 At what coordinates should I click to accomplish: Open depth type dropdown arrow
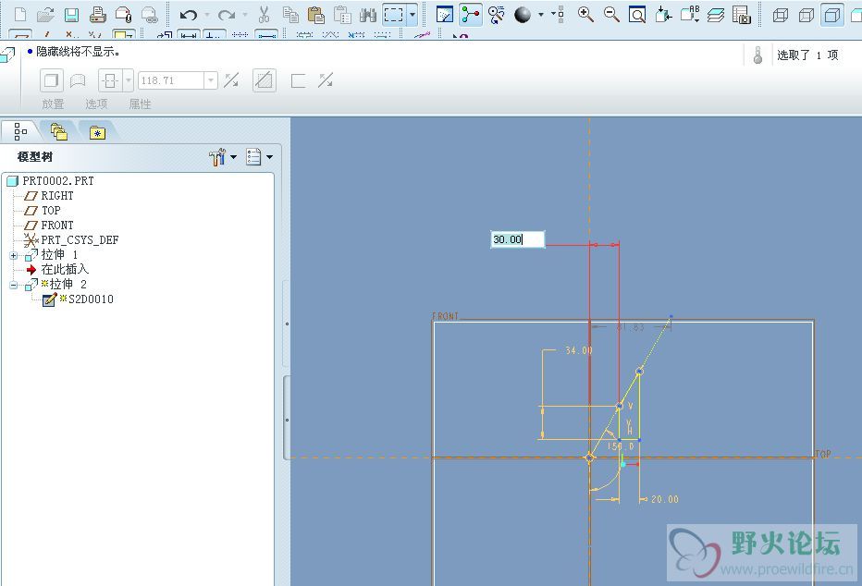click(128, 80)
